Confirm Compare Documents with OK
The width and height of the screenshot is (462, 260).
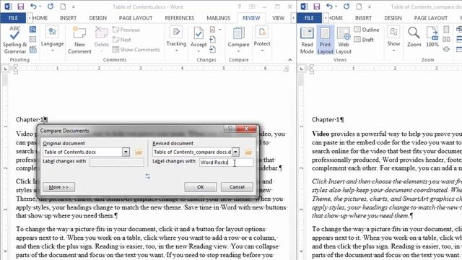[x=201, y=187]
